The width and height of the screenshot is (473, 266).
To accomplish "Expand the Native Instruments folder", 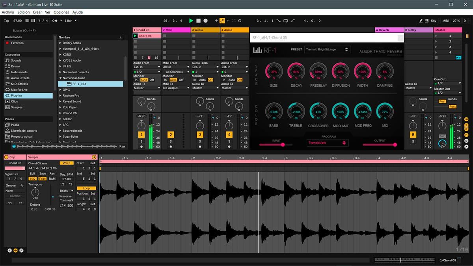I will [60, 72].
